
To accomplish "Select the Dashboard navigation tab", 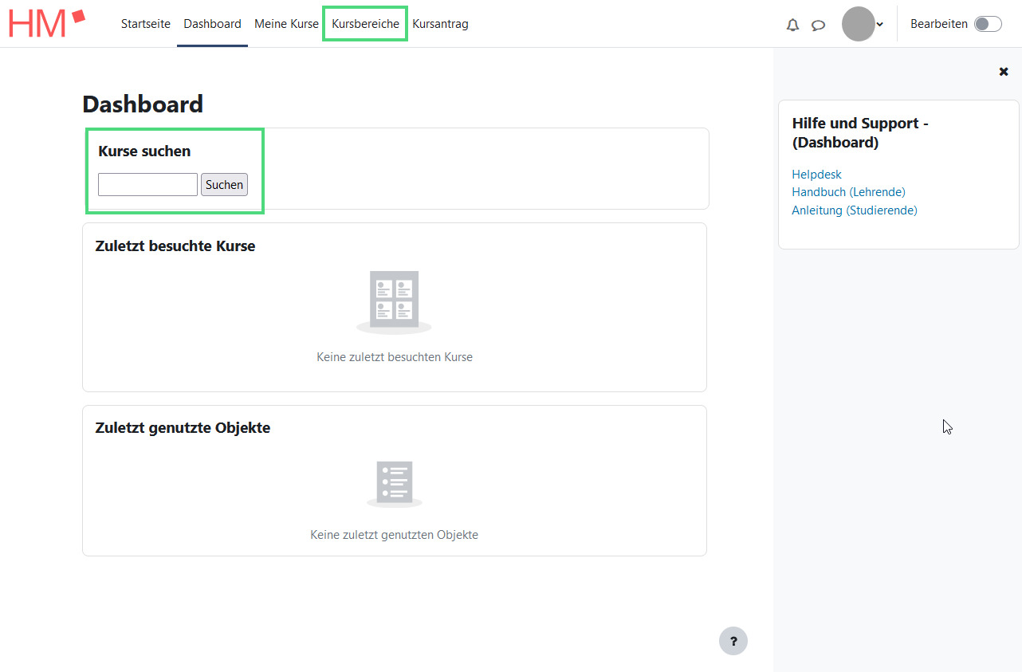I will [212, 24].
